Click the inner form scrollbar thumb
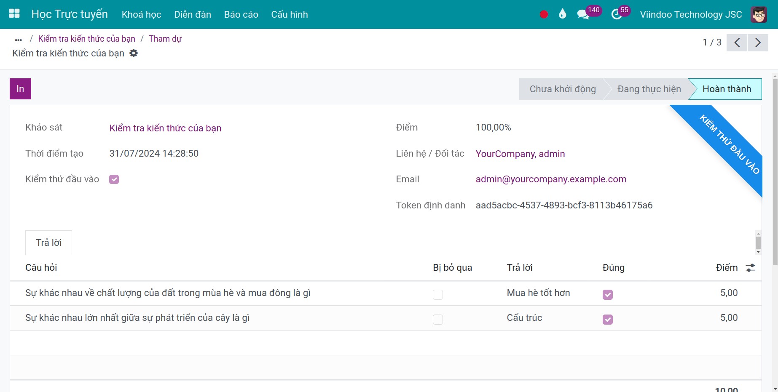778x392 pixels. coord(758,243)
